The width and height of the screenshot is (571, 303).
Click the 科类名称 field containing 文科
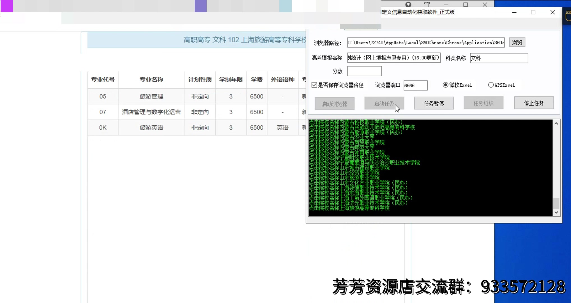coord(499,58)
